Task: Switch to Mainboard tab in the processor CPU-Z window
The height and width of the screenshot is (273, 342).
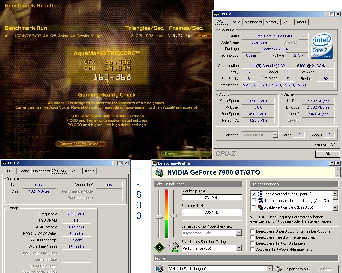Action: point(253,22)
